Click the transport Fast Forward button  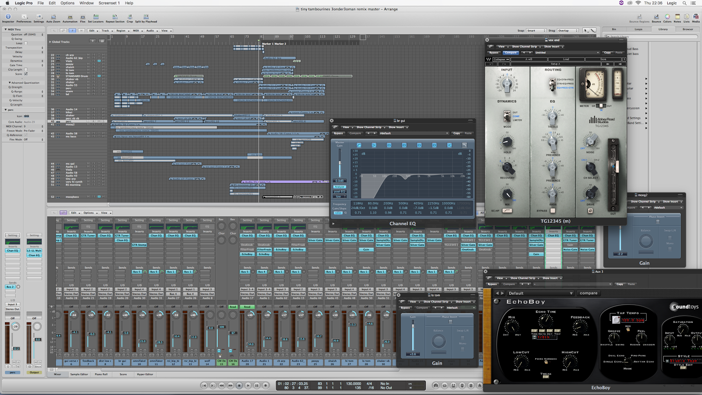pyautogui.click(x=231, y=386)
